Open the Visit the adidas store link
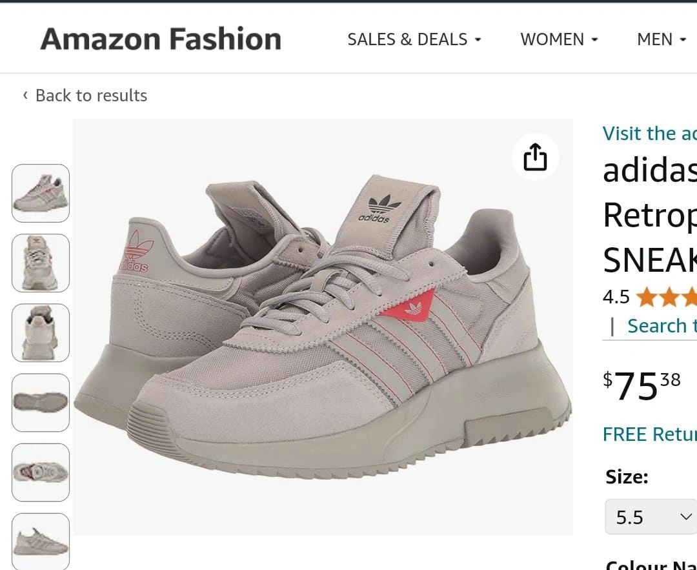697x570 pixels. [649, 134]
